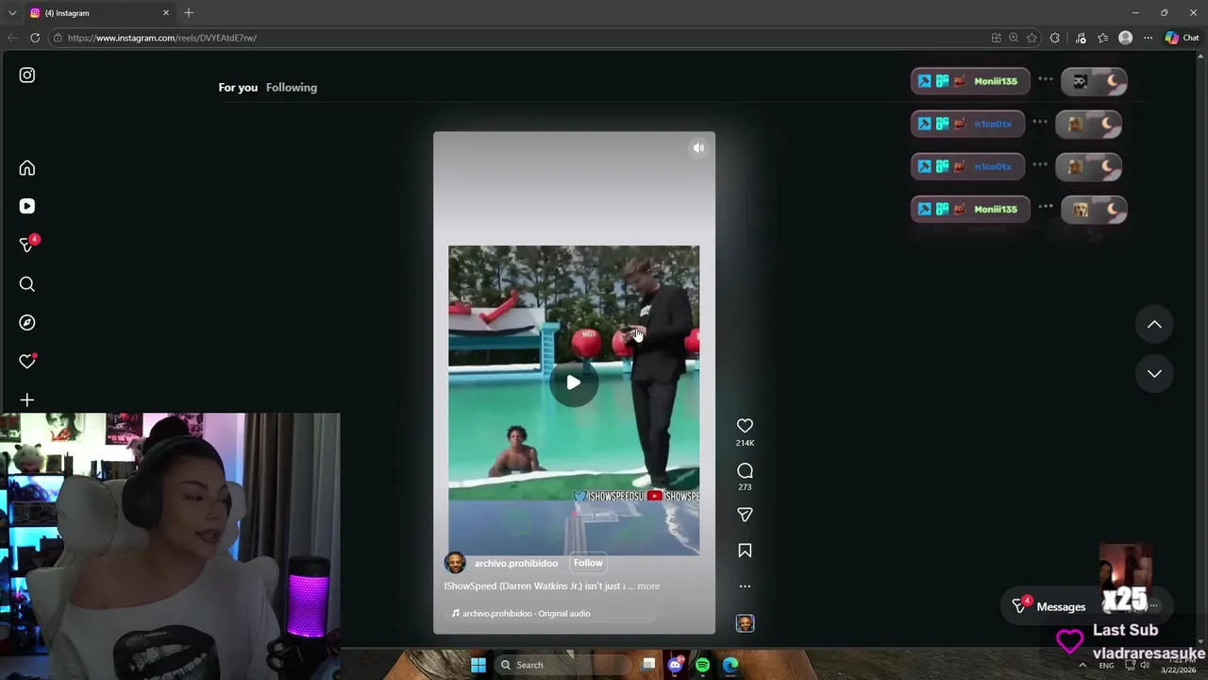Viewport: 1208px width, 680px height.
Task: Open browser Extensions puzzle icon
Action: [1055, 38]
